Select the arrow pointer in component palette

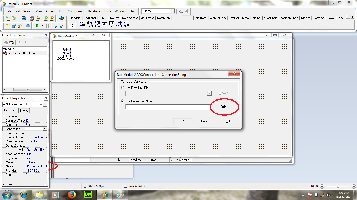(72, 24)
